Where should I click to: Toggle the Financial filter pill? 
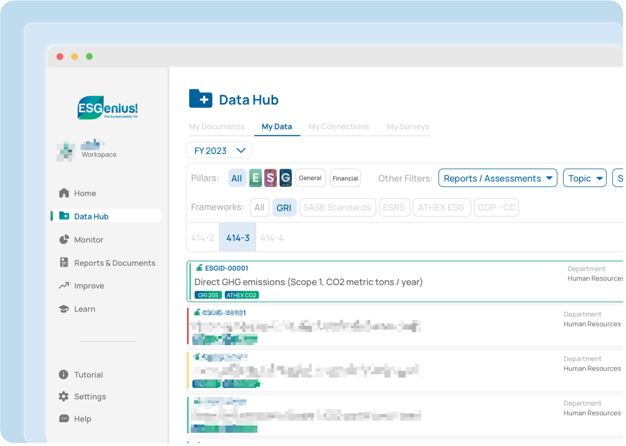coord(345,178)
